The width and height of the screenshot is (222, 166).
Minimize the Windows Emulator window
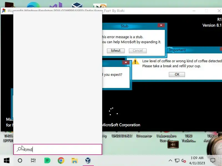click(x=194, y=11)
